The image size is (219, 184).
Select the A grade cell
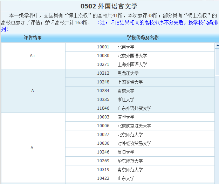click(33, 91)
